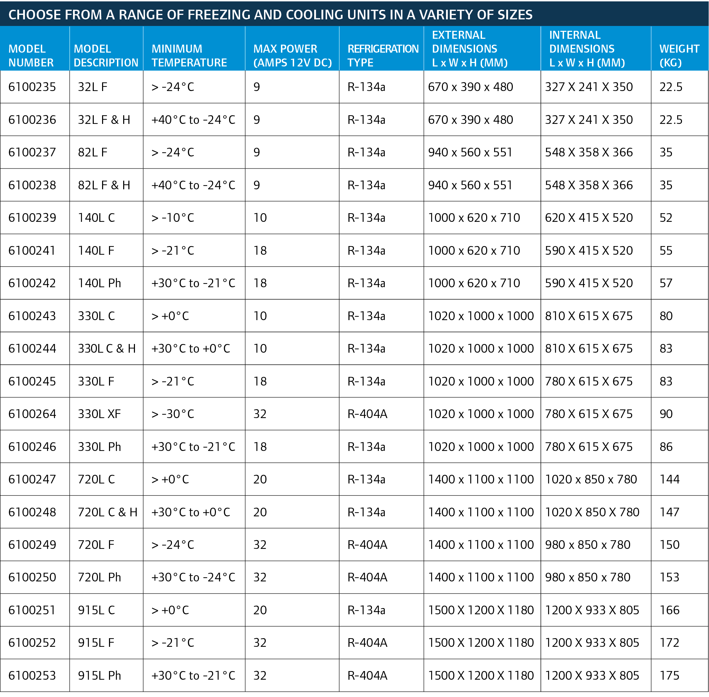Select model number 6100247
Viewport: 709px width, 697px height.
click(32, 479)
